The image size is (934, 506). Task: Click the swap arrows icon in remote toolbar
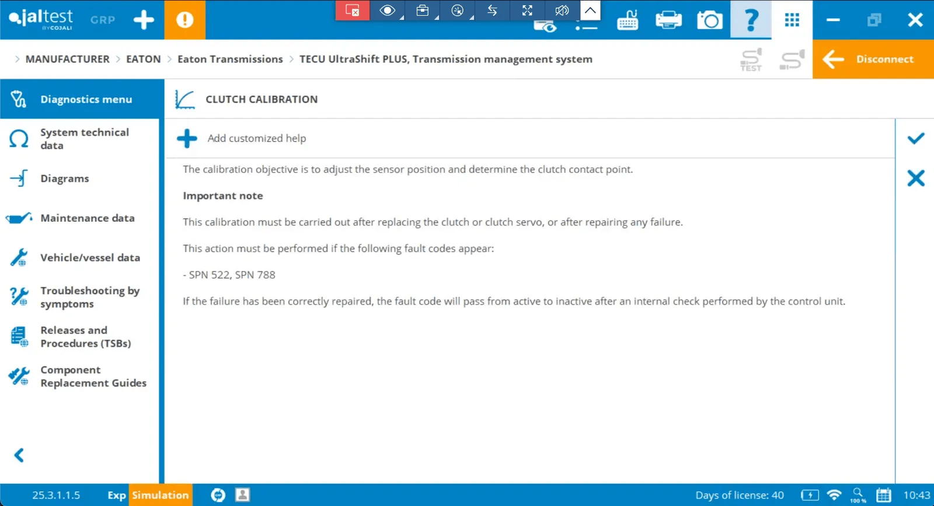493,11
